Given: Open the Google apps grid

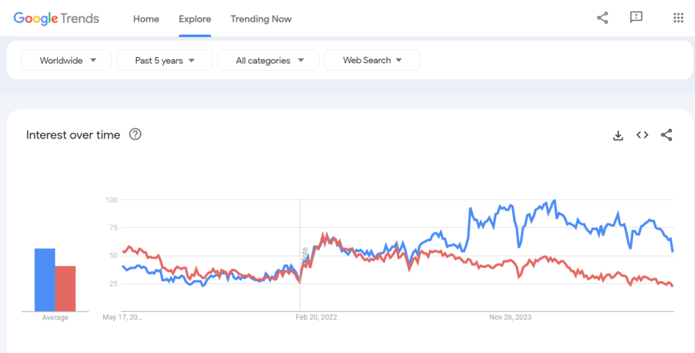Looking at the screenshot, I should (678, 18).
